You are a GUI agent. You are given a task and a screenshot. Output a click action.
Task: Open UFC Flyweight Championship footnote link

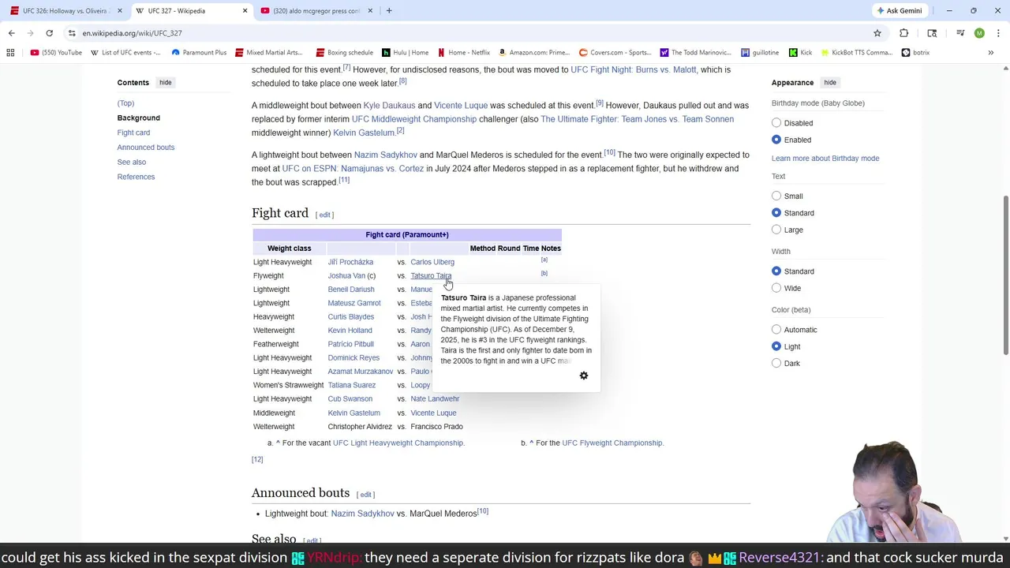click(612, 443)
